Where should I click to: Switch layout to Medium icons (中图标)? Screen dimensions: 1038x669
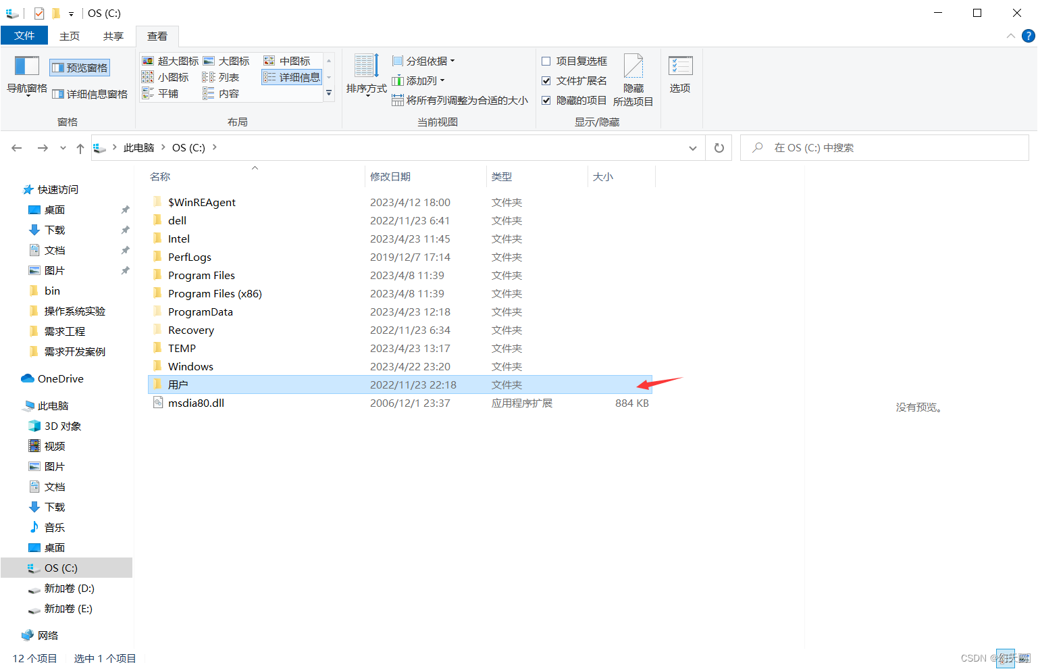287,61
